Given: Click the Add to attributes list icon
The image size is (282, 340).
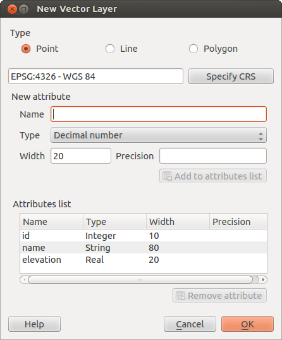Looking at the screenshot, I should (x=167, y=176).
